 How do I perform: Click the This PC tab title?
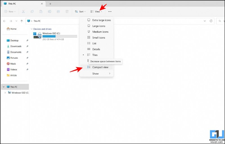coord(12,4)
